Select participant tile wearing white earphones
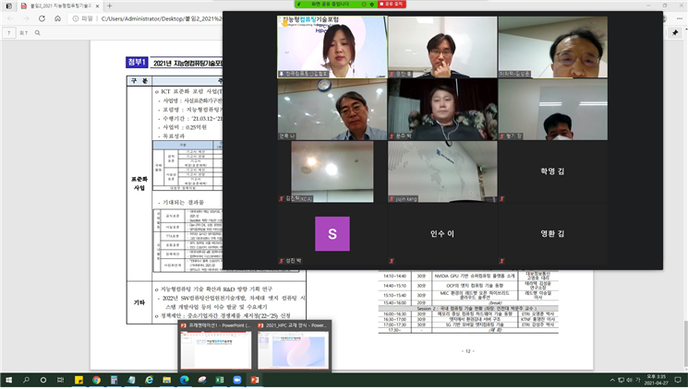The width and height of the screenshot is (688, 389). [x=442, y=109]
